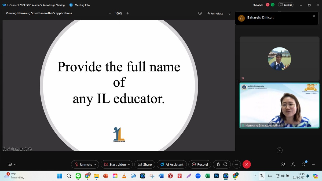The image size is (322, 181).
Task: Click the Unmute microphone button
Action: pos(83,164)
